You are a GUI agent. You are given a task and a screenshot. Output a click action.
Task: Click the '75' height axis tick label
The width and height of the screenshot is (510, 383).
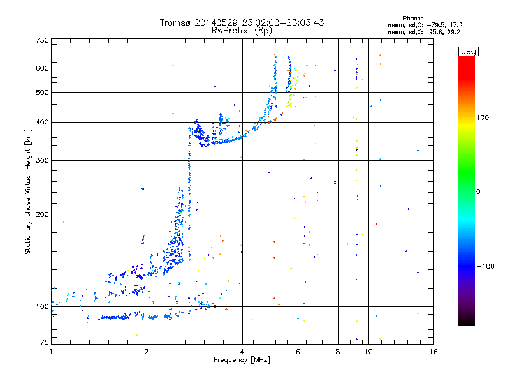(x=45, y=342)
